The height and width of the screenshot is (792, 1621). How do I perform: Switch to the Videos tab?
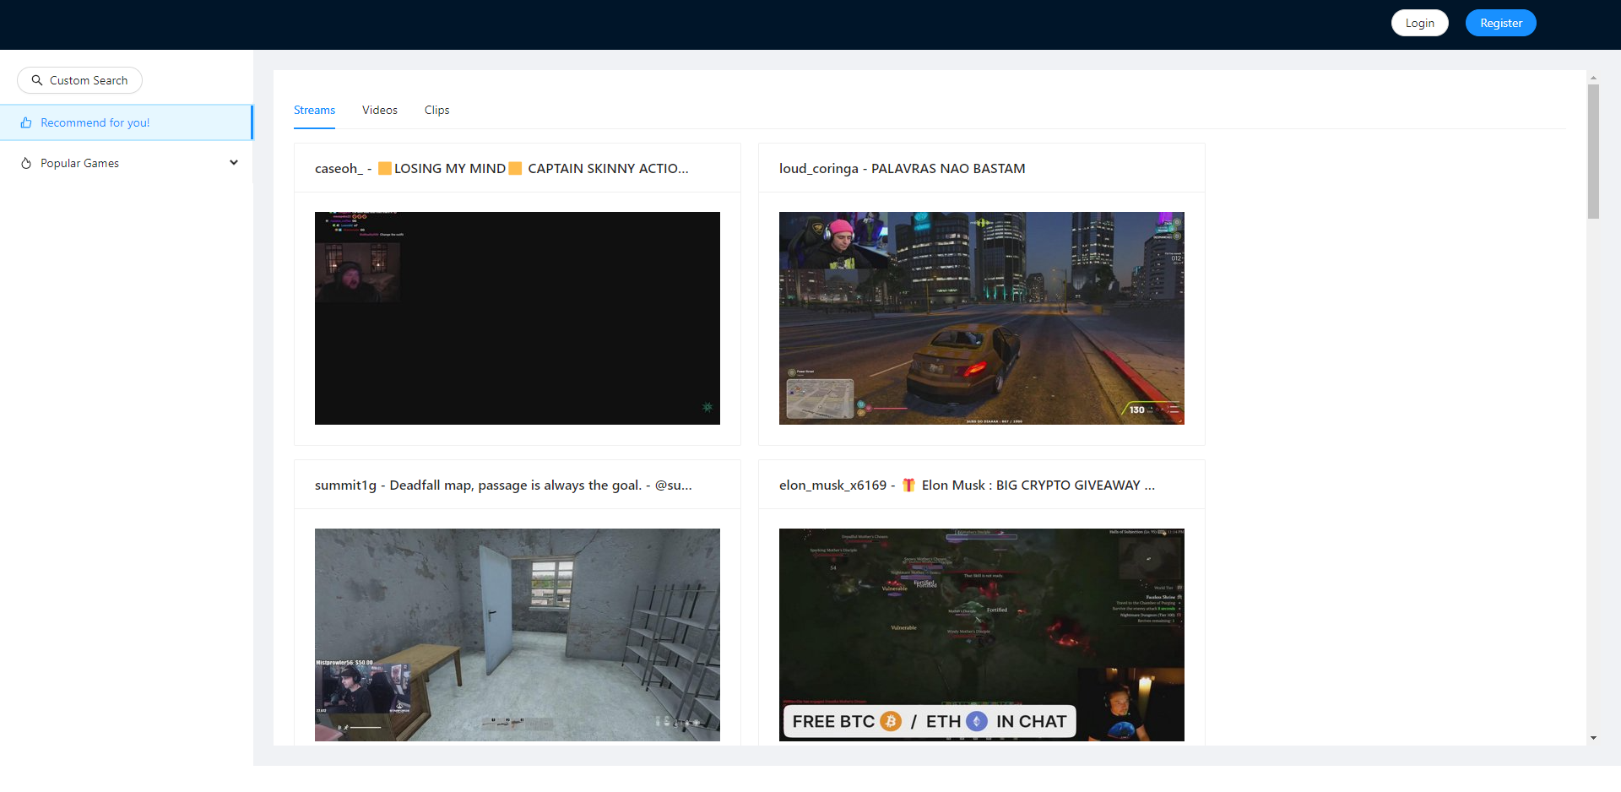pyautogui.click(x=380, y=110)
